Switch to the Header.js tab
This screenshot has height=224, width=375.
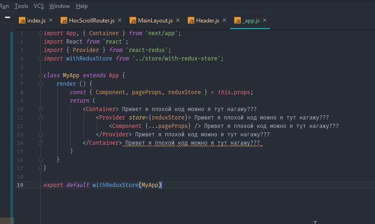point(207,21)
